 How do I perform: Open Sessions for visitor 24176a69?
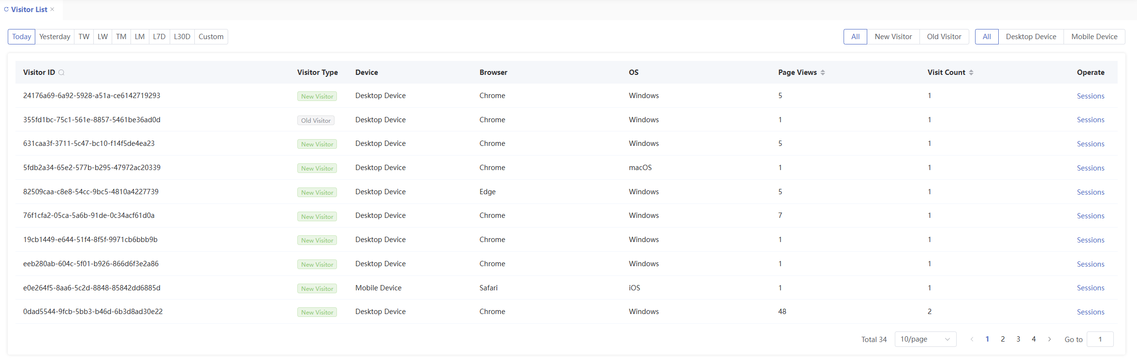[x=1090, y=96]
